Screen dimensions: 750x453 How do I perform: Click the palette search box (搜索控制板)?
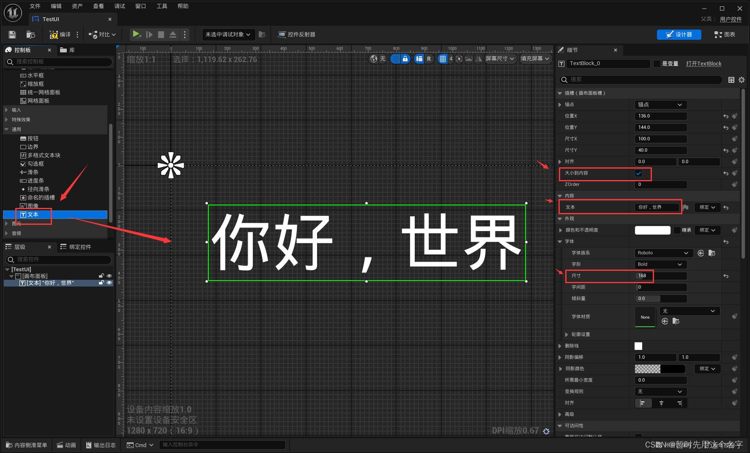coord(58,62)
